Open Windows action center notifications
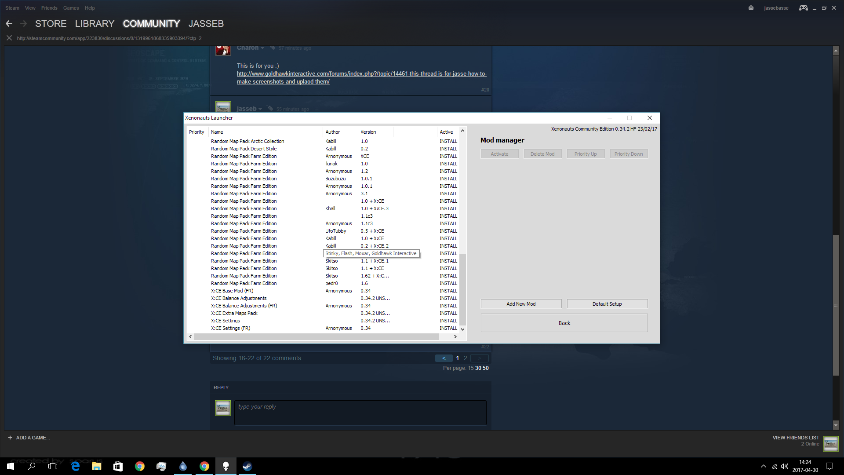This screenshot has height=475, width=844. click(829, 466)
